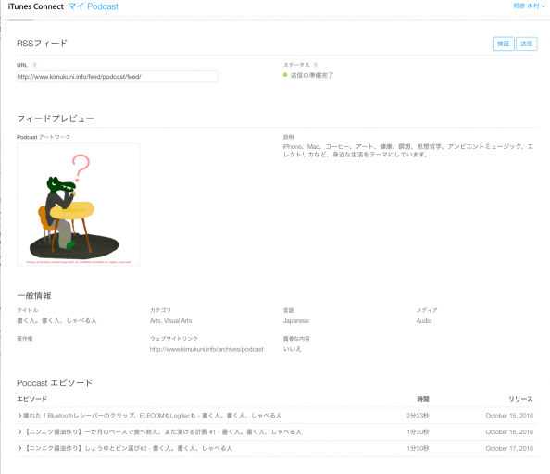Click the language value Japanese
550x474 pixels.
296,321
